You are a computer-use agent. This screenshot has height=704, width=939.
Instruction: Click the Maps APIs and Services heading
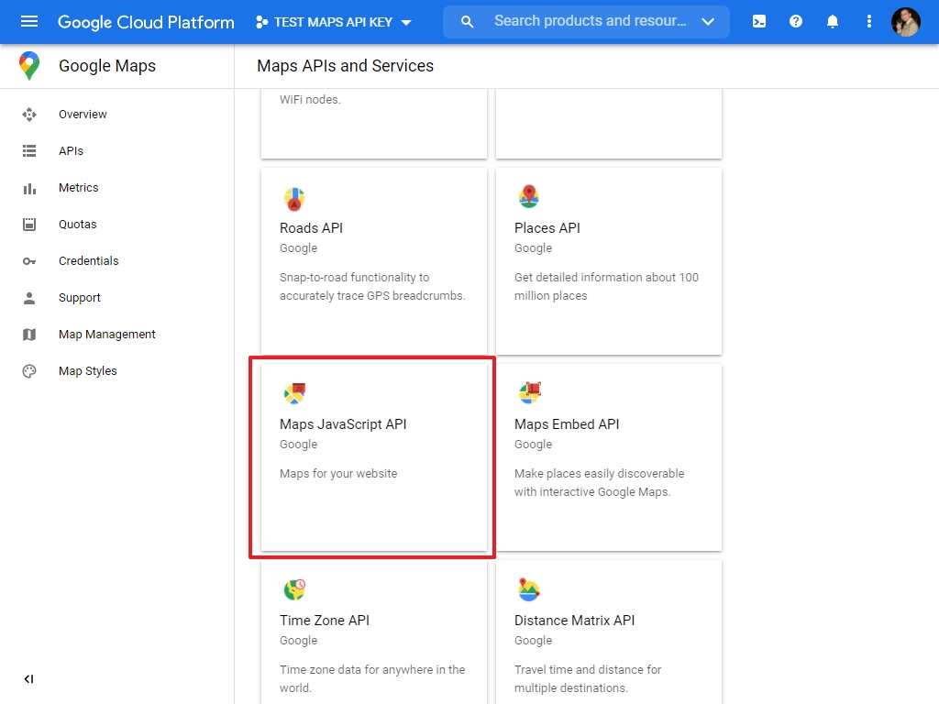[x=345, y=66]
